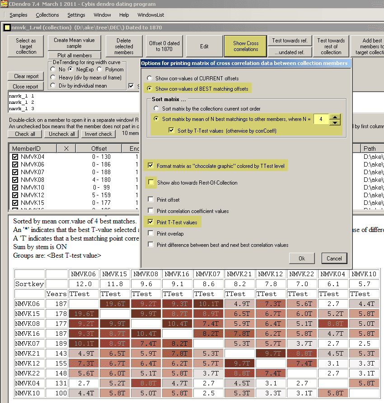Open the Samples menu
Viewport: 384px width, 403px height.
18,15
